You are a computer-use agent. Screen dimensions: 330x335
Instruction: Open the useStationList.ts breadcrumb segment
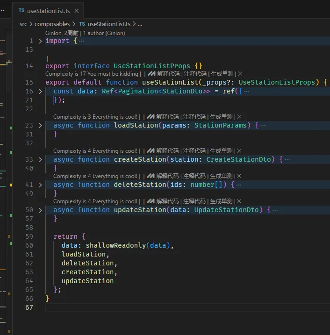(x=109, y=24)
